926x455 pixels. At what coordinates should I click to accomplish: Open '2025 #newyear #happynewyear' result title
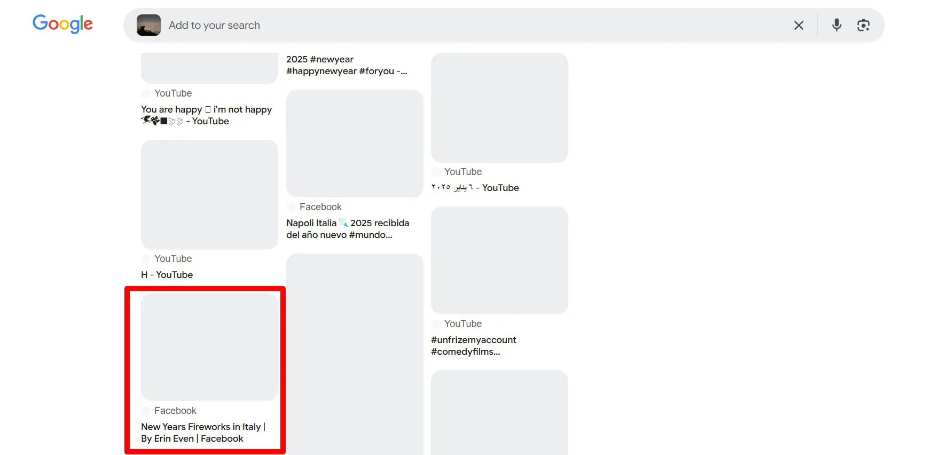tap(347, 65)
